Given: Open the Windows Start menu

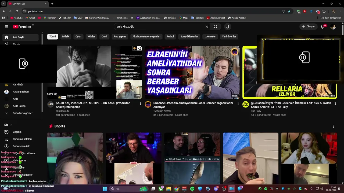Looking at the screenshot, I should coord(105,189).
